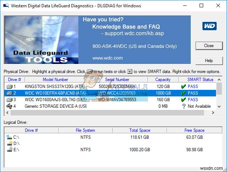Click the Free Space column header
Viewport: 227px width, 172px height.
point(194,130)
